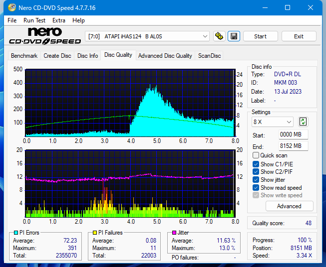This screenshot has width=326, height=267.
Task: Click PI Failures average 0.08
Action: [151, 241]
